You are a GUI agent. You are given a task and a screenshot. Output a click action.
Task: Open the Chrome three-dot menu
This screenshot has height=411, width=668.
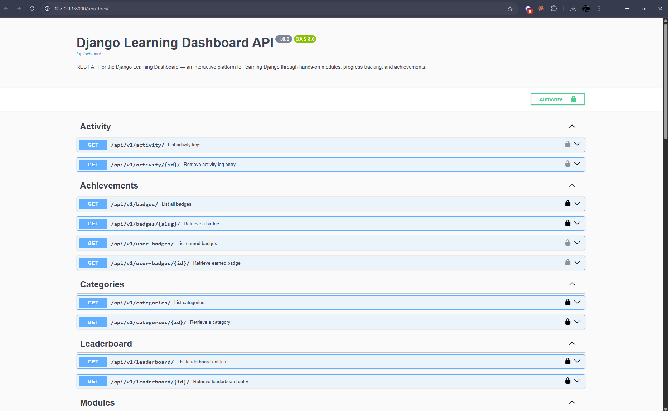click(599, 9)
